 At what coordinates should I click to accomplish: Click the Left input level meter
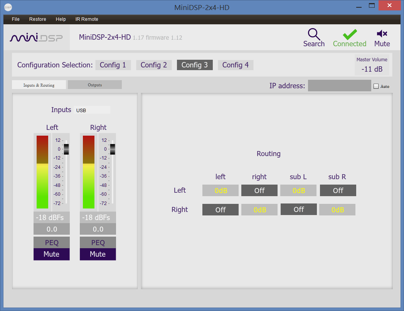[42, 172]
